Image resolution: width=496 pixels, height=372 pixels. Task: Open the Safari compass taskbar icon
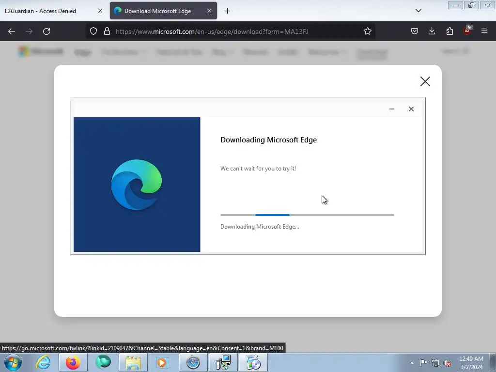pos(193,362)
